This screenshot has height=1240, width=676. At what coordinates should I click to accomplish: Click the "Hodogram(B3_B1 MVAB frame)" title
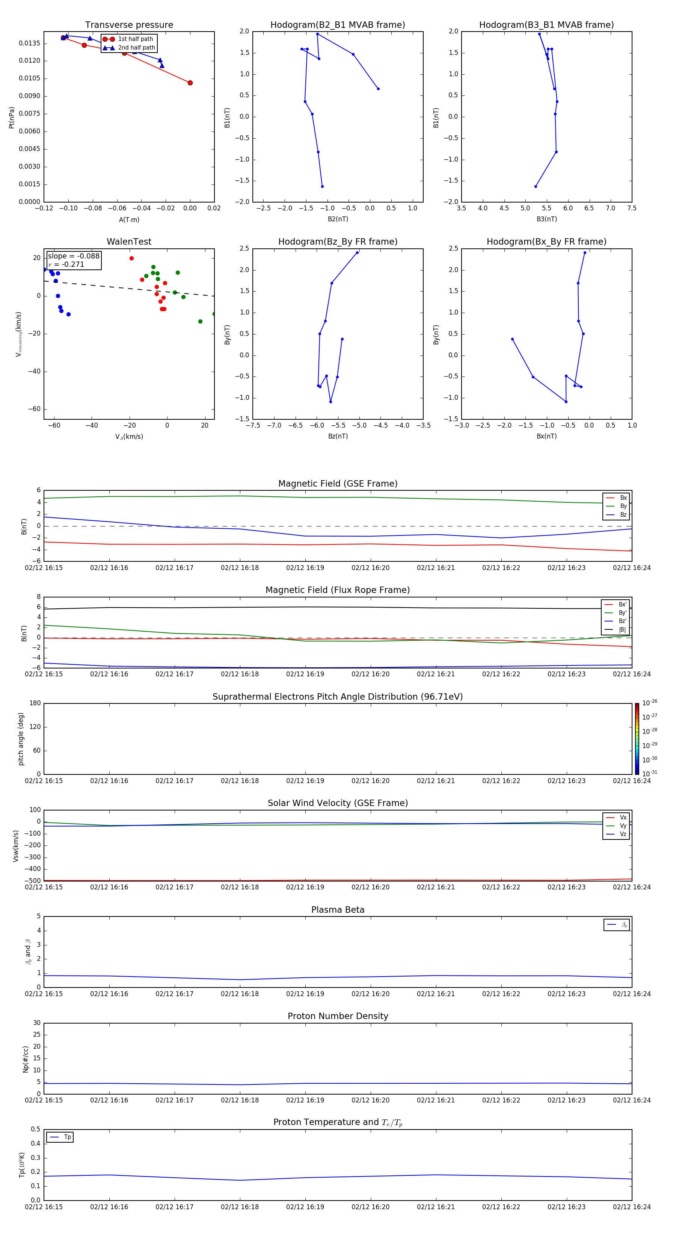pyautogui.click(x=546, y=25)
